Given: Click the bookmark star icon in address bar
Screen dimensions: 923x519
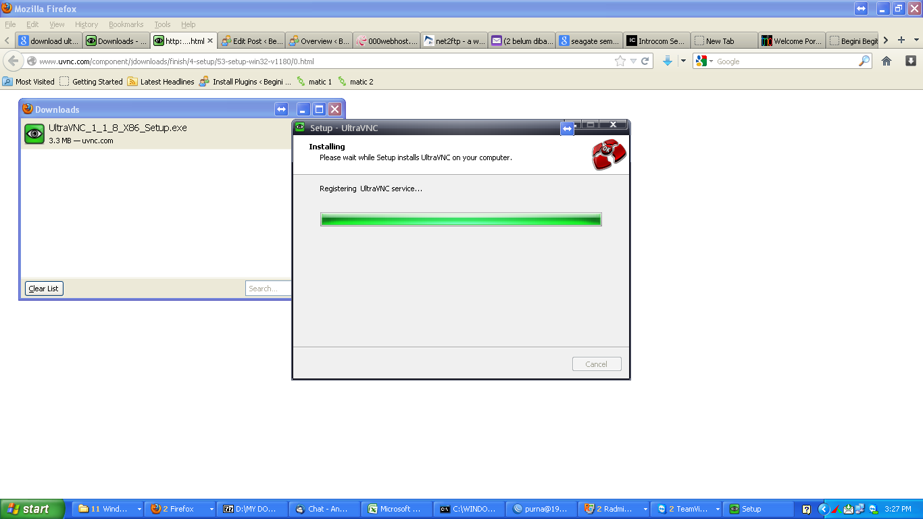Looking at the screenshot, I should click(620, 61).
